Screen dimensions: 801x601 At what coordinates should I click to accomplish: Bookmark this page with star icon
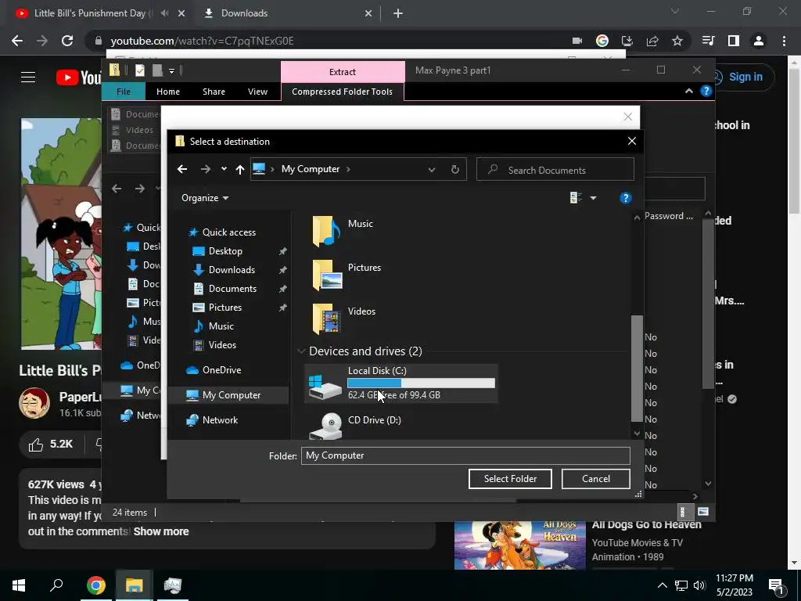[677, 41]
